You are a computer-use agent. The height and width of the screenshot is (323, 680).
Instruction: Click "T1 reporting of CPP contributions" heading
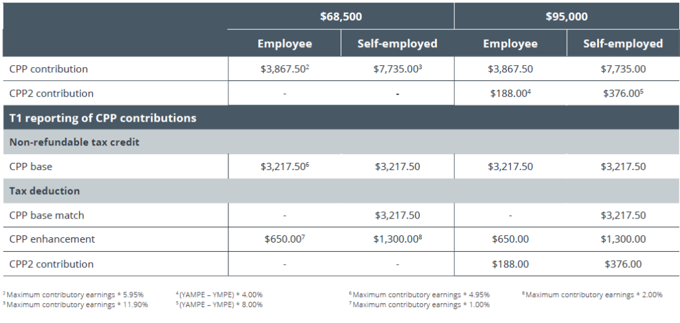(102, 118)
